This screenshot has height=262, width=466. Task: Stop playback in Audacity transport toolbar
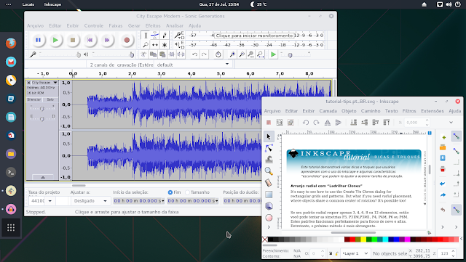pos(73,40)
